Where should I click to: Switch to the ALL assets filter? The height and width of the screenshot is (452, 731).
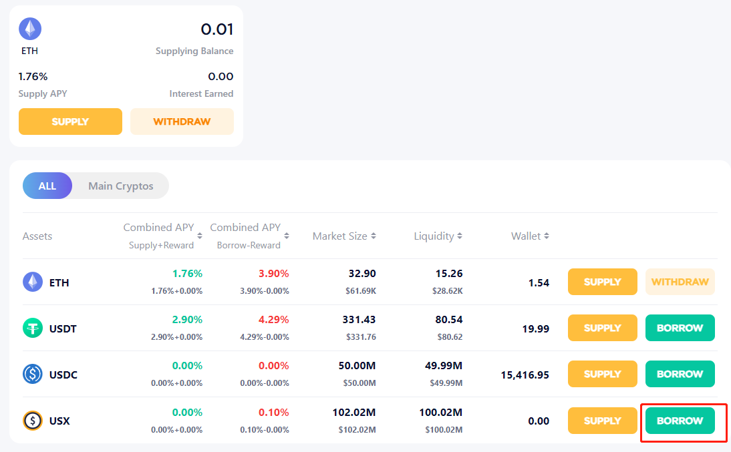click(x=47, y=186)
